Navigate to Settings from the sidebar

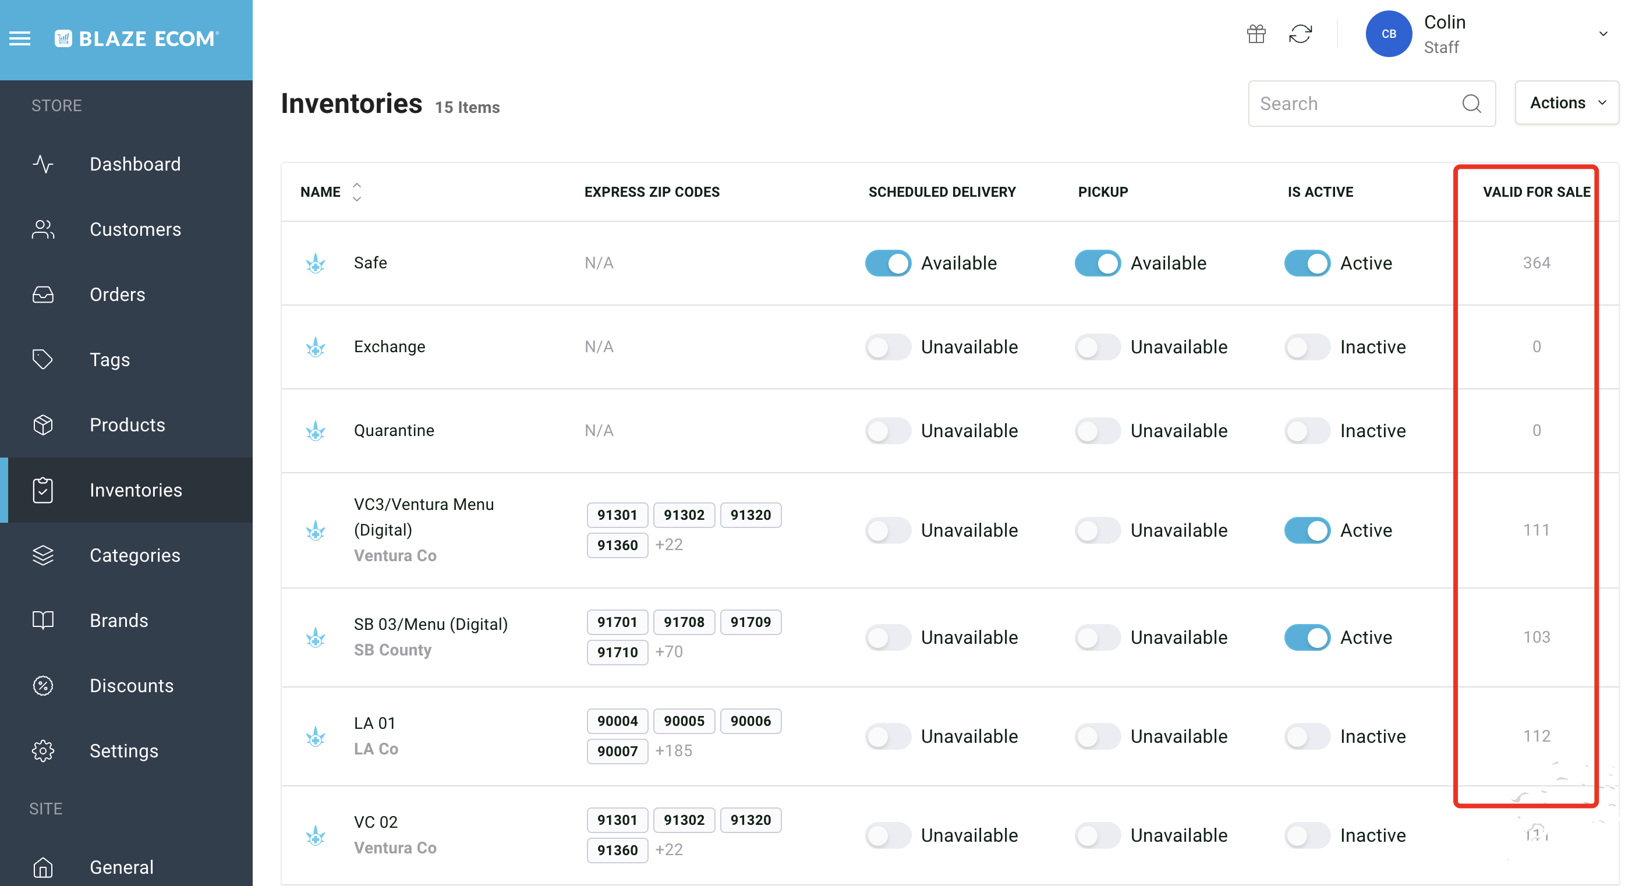pyautogui.click(x=124, y=751)
